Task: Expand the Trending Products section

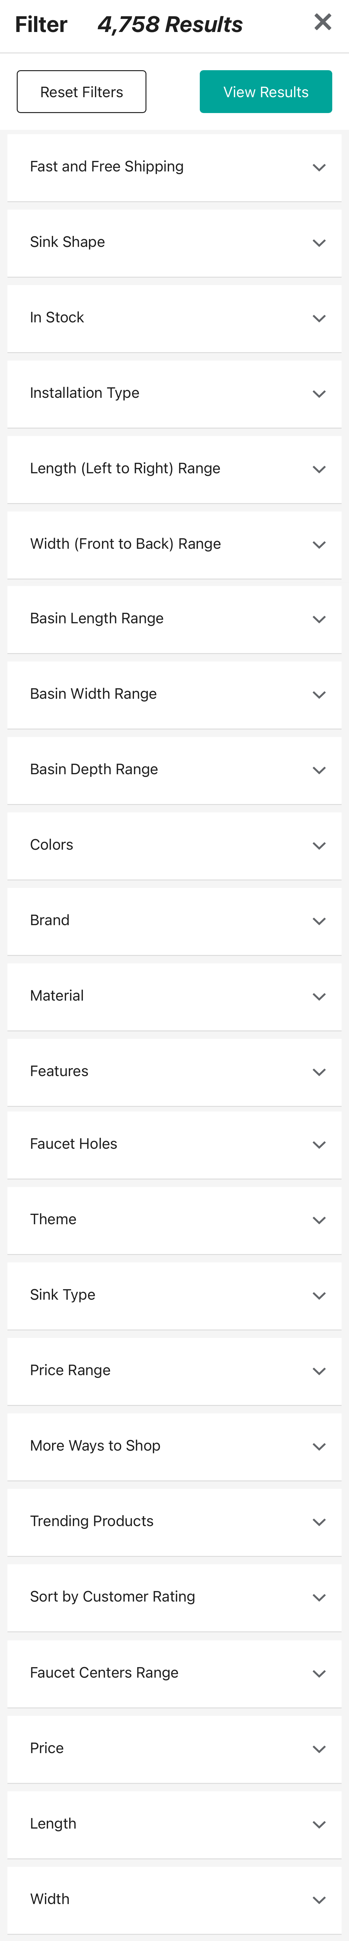Action: pyautogui.click(x=174, y=1521)
